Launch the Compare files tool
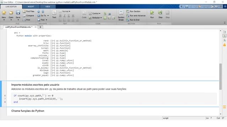Image resolution: width=227 pixels, height=127 pixels. coord(28,16)
